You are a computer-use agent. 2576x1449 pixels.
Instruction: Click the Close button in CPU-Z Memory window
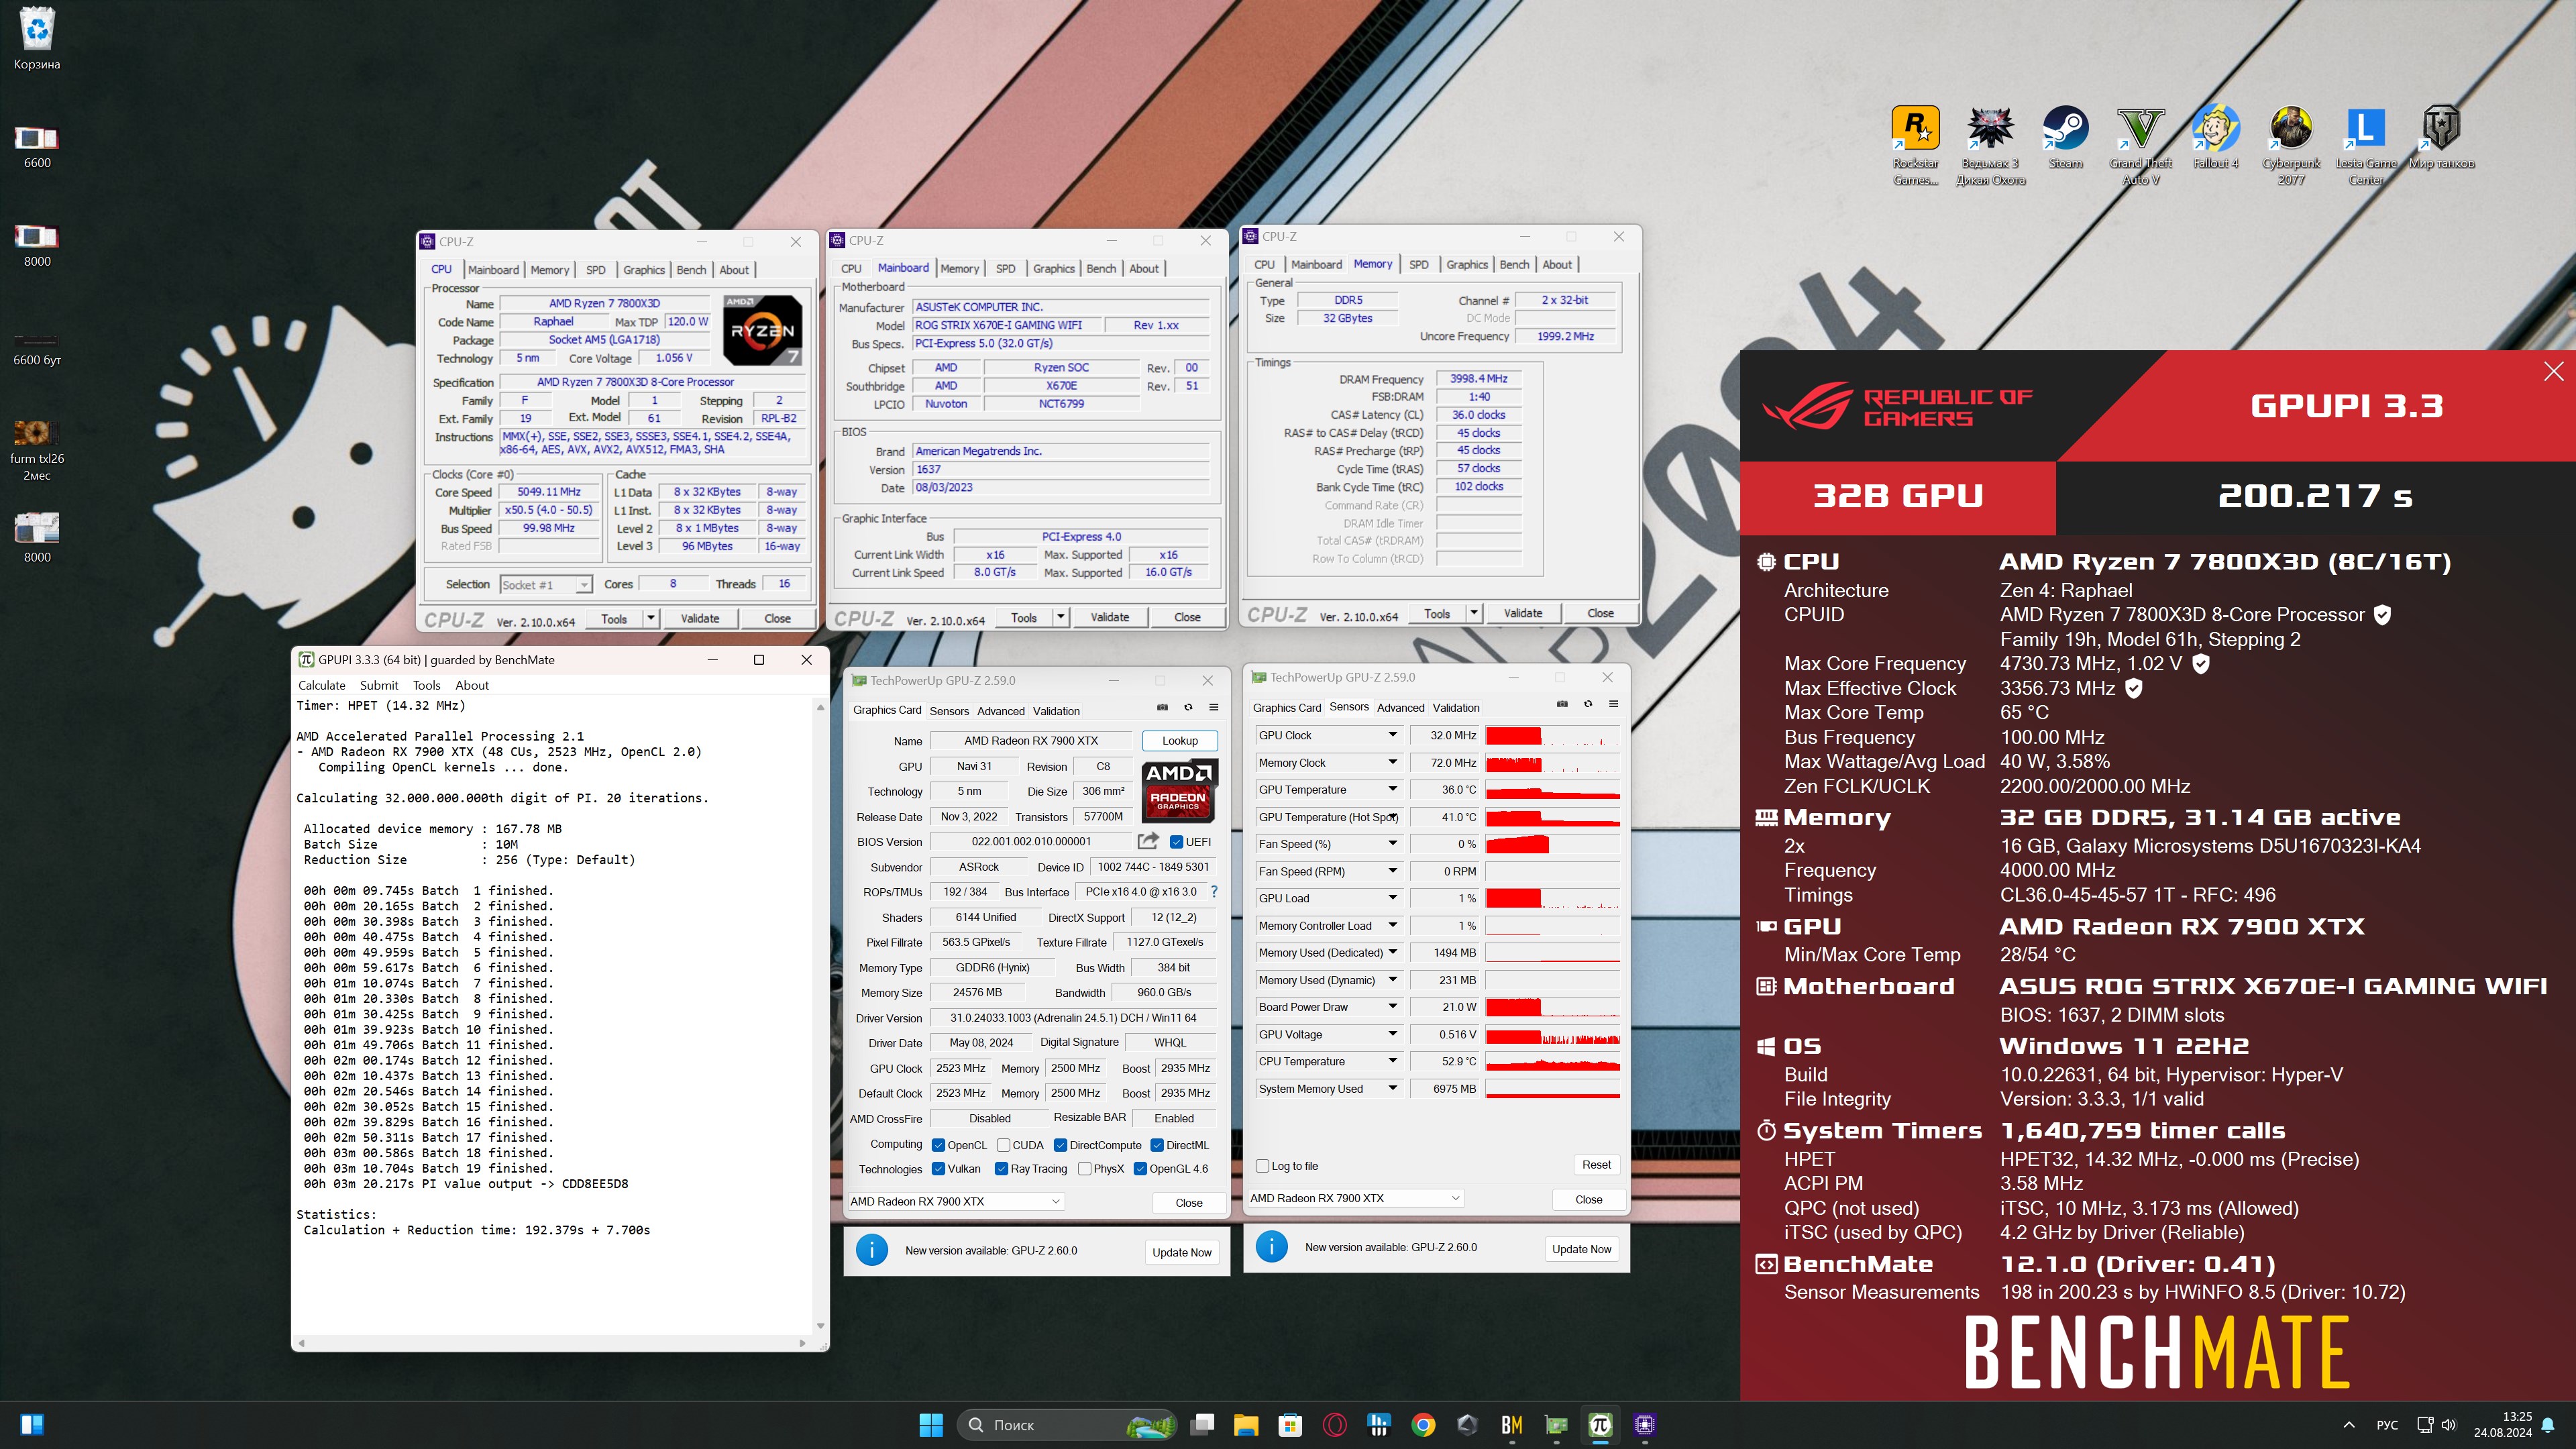[1600, 613]
